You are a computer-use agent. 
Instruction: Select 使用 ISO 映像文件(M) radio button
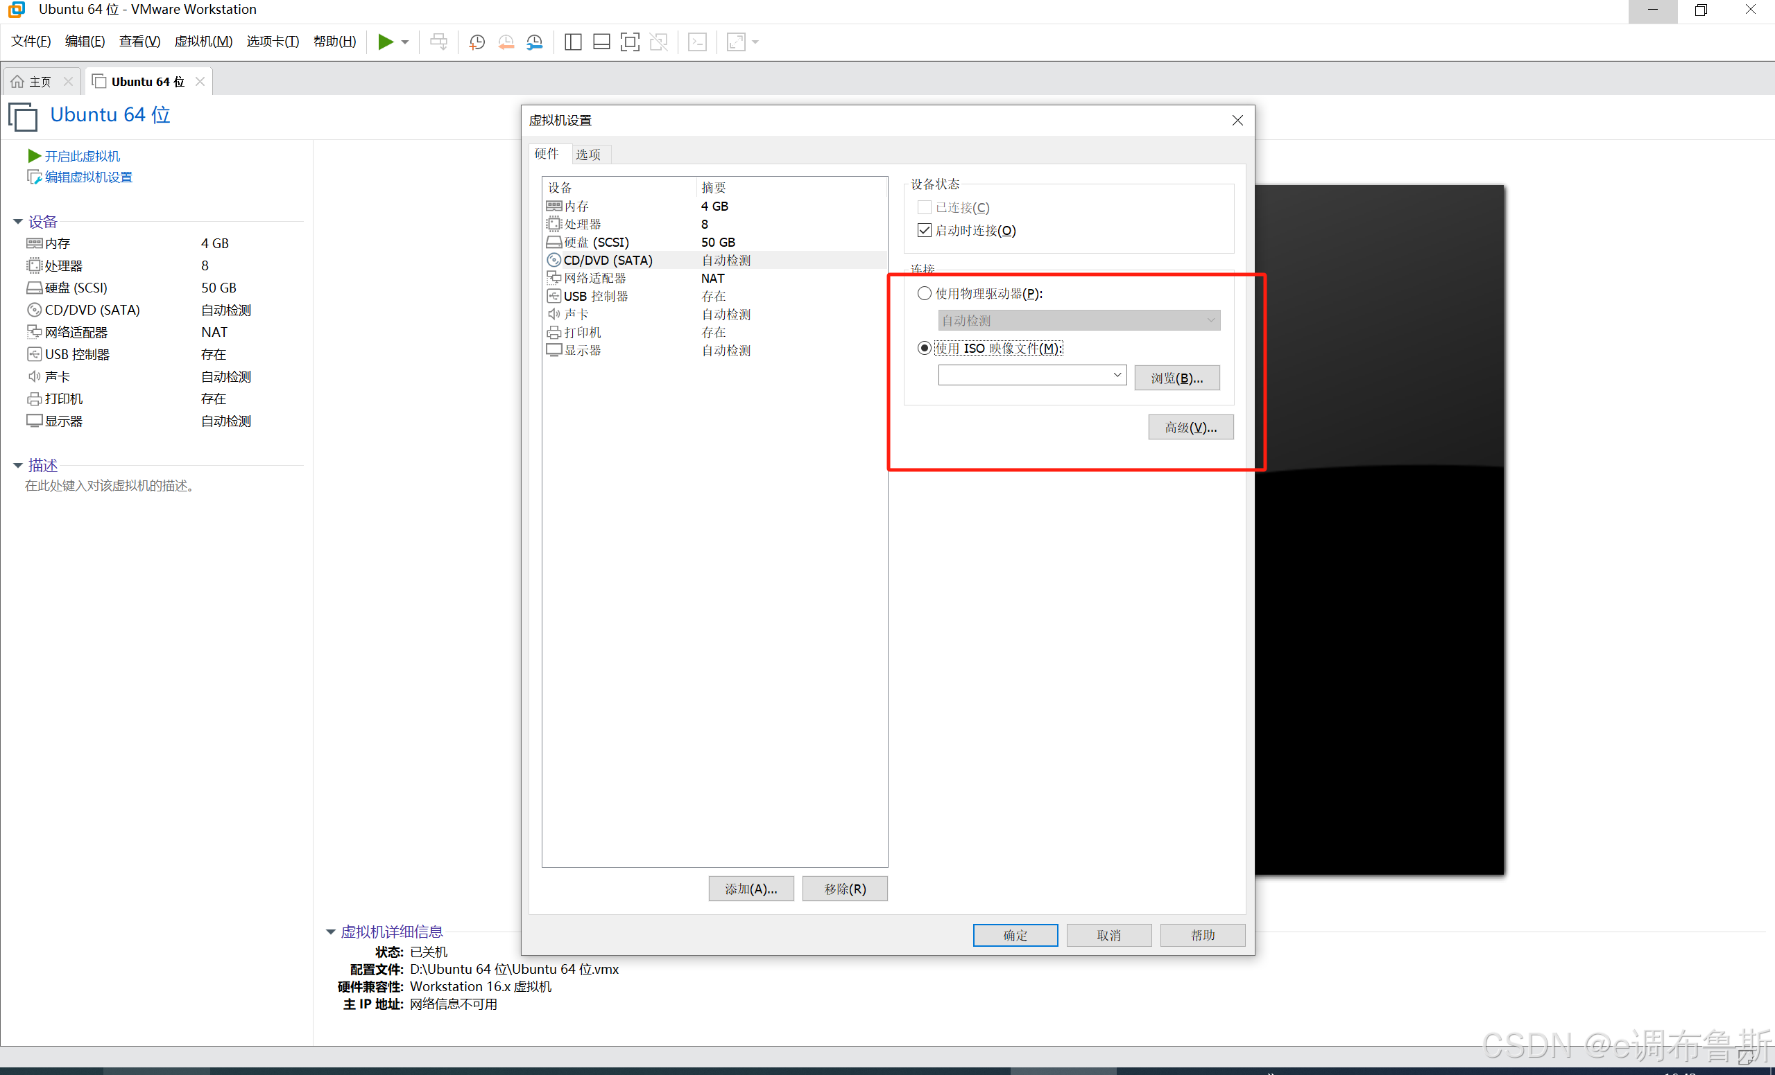pos(924,348)
